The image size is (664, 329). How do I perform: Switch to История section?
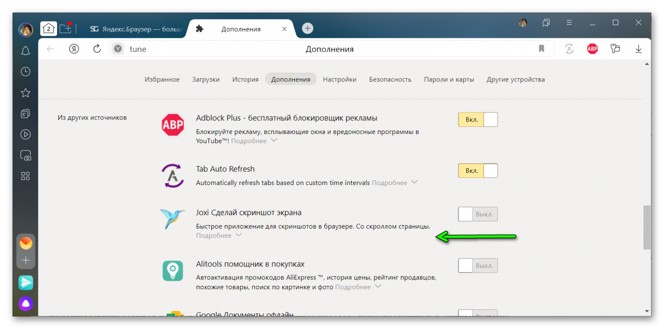(x=245, y=79)
